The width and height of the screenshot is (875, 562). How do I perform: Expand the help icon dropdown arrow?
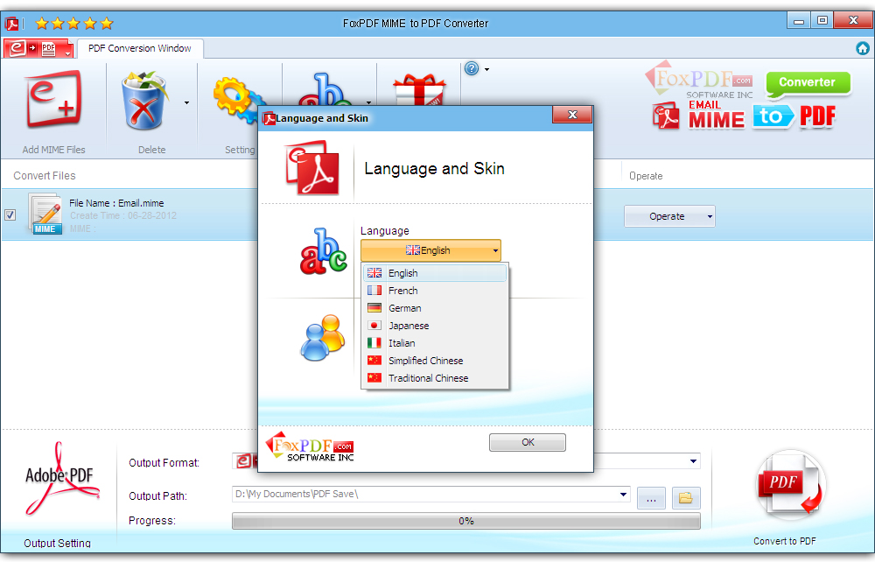point(486,70)
